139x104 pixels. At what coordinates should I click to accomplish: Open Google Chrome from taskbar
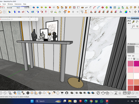[91, 101]
